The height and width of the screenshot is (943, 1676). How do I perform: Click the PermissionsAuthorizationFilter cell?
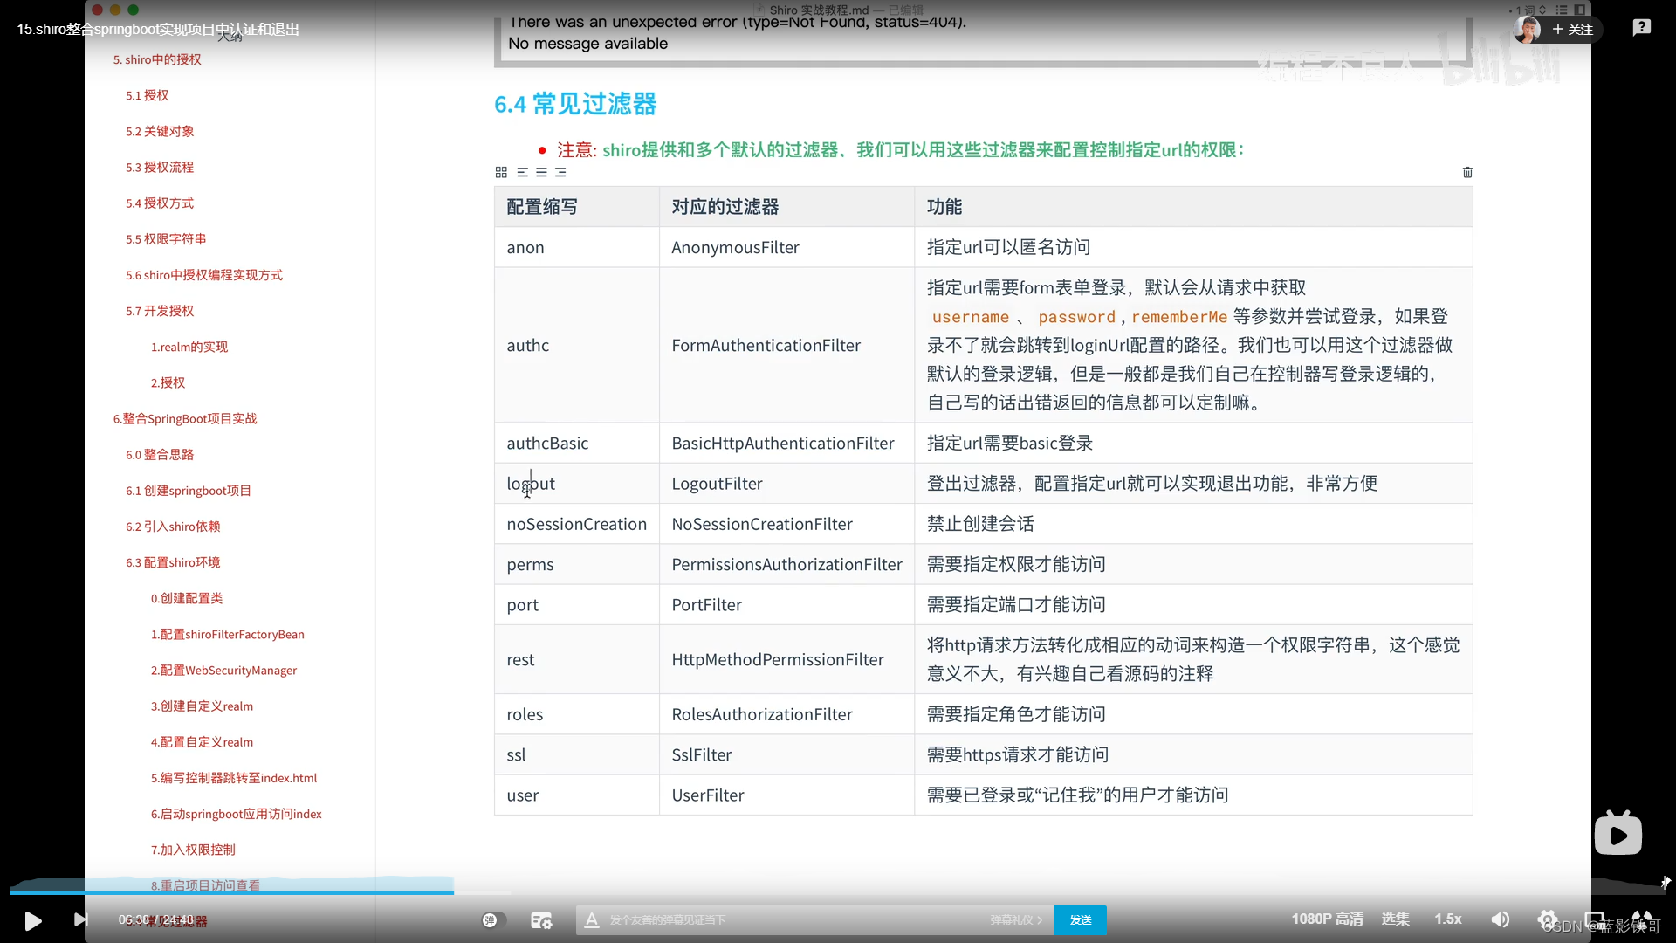pos(786,564)
